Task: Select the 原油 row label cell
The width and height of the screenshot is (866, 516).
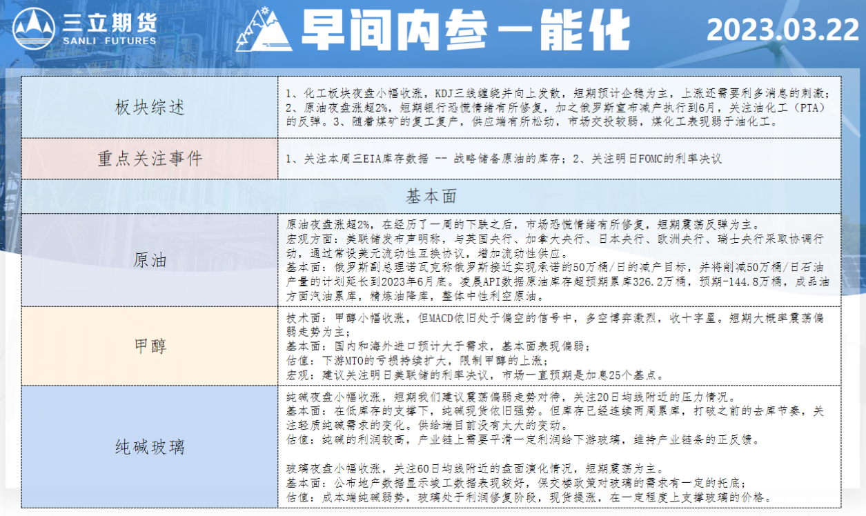Action: (x=150, y=260)
